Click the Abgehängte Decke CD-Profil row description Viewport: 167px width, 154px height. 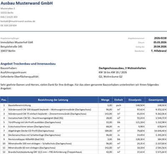(x=31, y=131)
